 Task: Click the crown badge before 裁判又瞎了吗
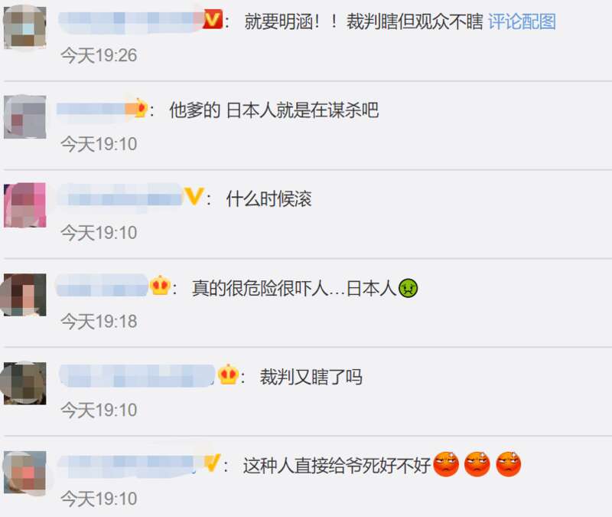[x=228, y=374]
